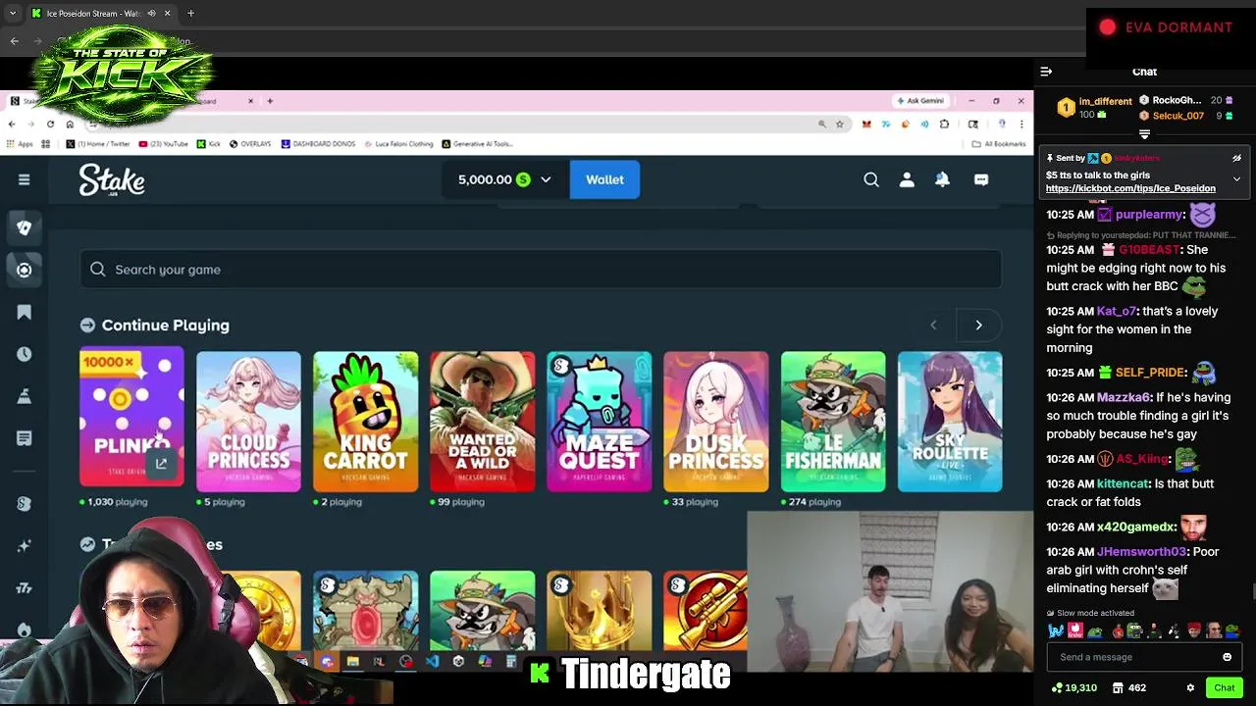
Task: Open the Stake user profile icon
Action: (907, 179)
